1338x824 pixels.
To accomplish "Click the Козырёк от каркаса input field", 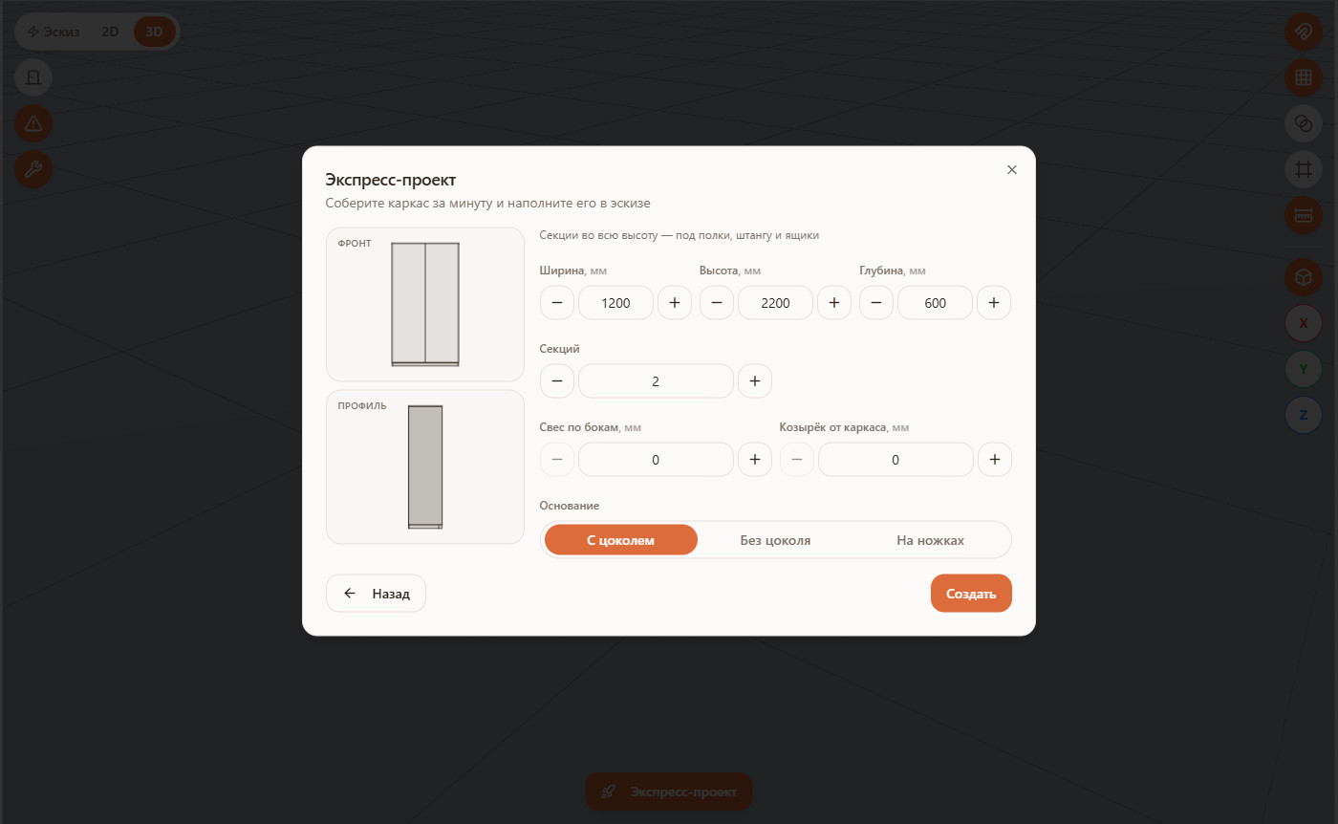I will point(896,460).
